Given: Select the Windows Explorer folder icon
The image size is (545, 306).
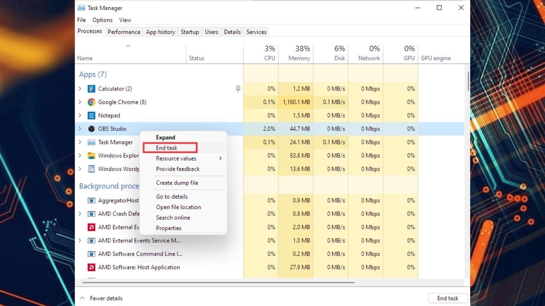Looking at the screenshot, I should [x=91, y=156].
